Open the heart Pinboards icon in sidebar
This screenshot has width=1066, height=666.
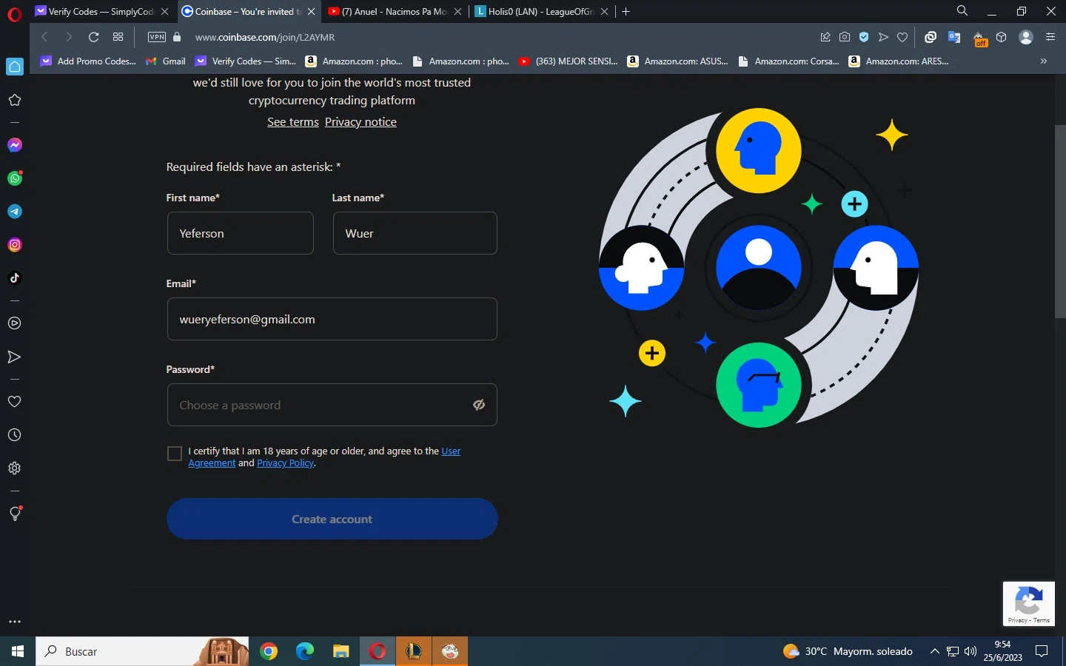tap(15, 402)
